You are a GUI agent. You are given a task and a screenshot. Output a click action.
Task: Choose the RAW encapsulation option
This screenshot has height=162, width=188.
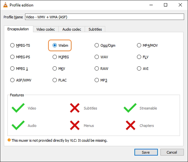point(102,69)
